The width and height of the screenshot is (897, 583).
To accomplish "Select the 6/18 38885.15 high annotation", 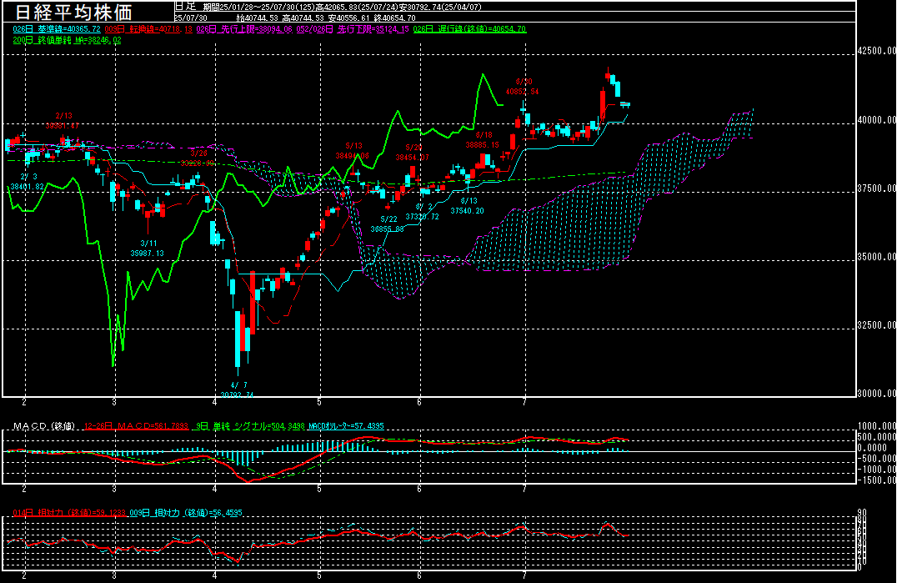I will (482, 140).
